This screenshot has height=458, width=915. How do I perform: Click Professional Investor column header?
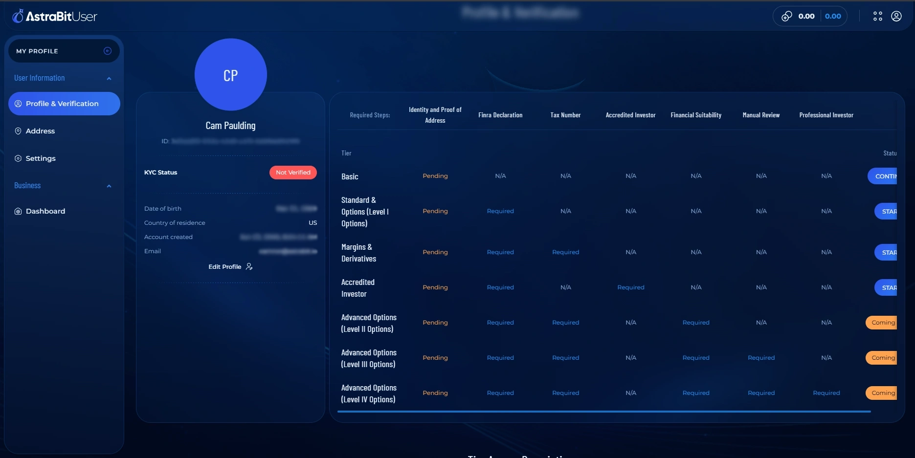click(x=826, y=115)
